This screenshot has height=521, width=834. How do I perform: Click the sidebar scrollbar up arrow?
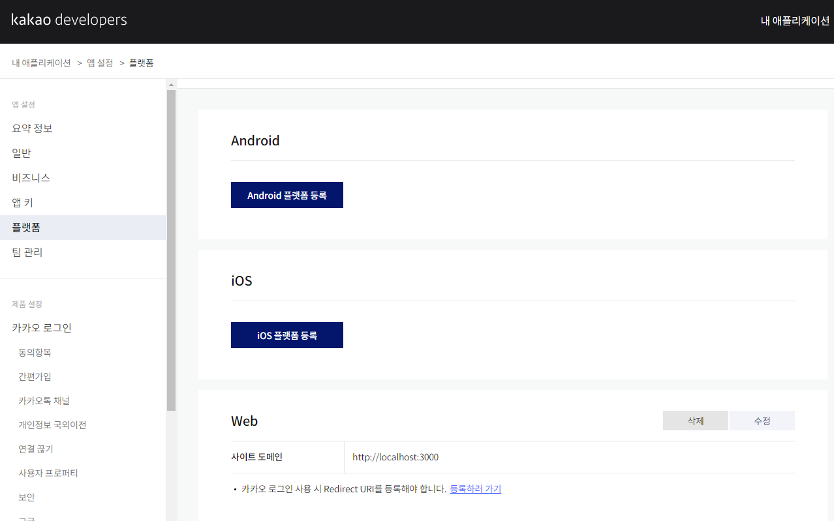(x=172, y=85)
